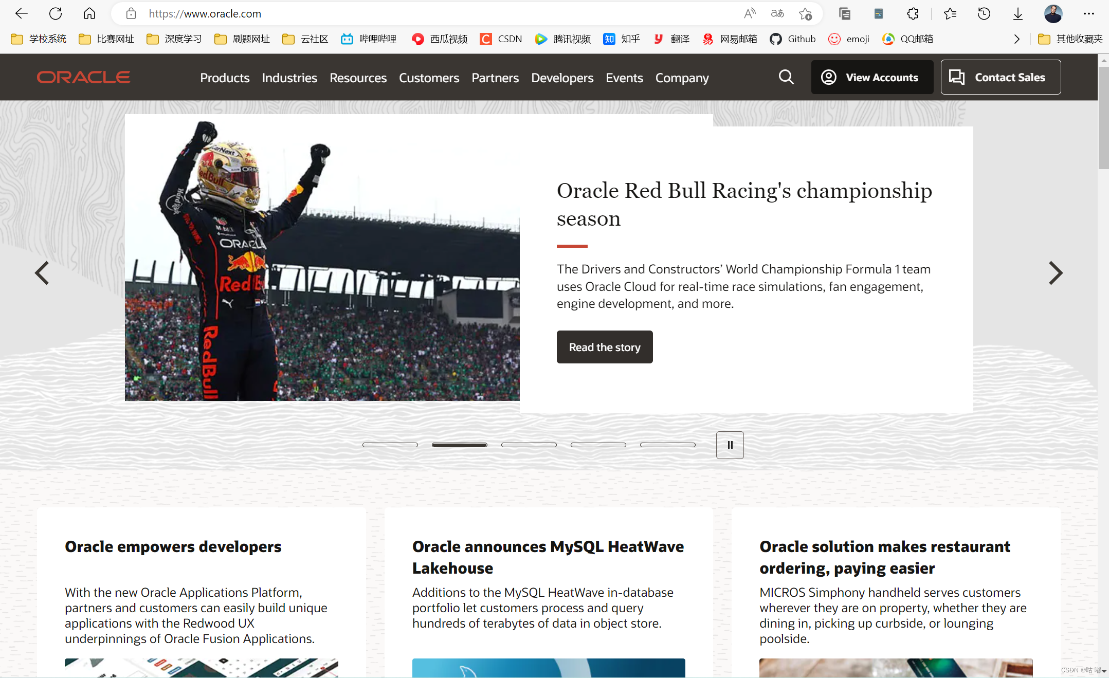This screenshot has height=678, width=1109.
Task: Open the 翻译 bookmark
Action: [671, 39]
